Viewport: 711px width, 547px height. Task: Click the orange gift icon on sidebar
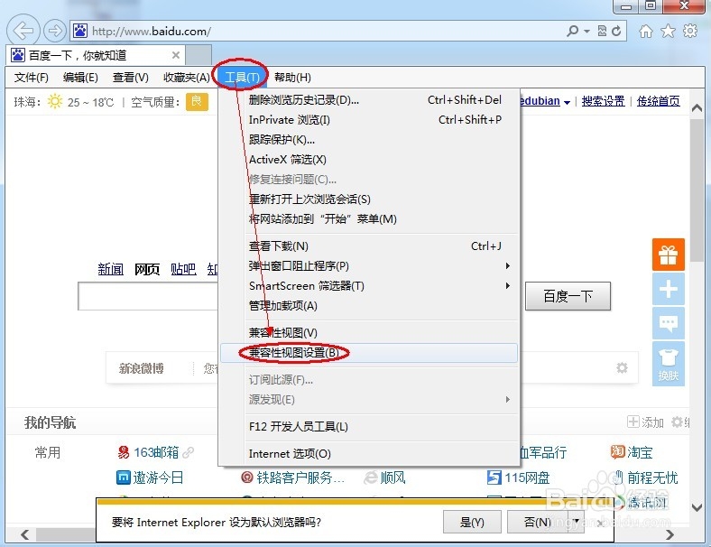click(668, 255)
